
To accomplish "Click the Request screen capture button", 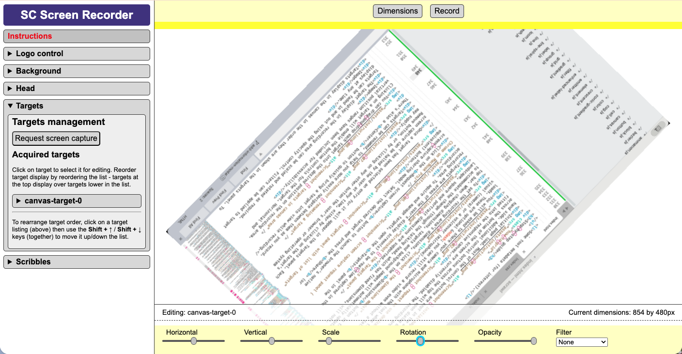I will (56, 138).
